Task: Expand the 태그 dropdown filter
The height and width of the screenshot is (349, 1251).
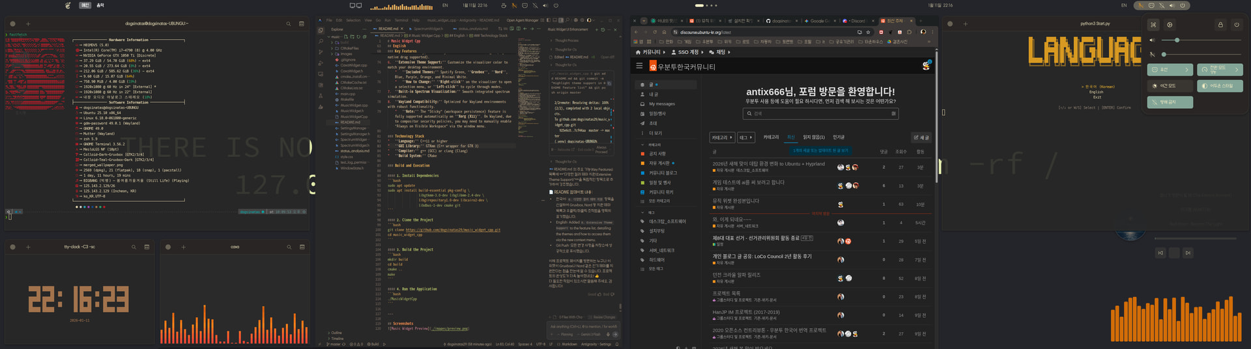Action: tap(746, 137)
